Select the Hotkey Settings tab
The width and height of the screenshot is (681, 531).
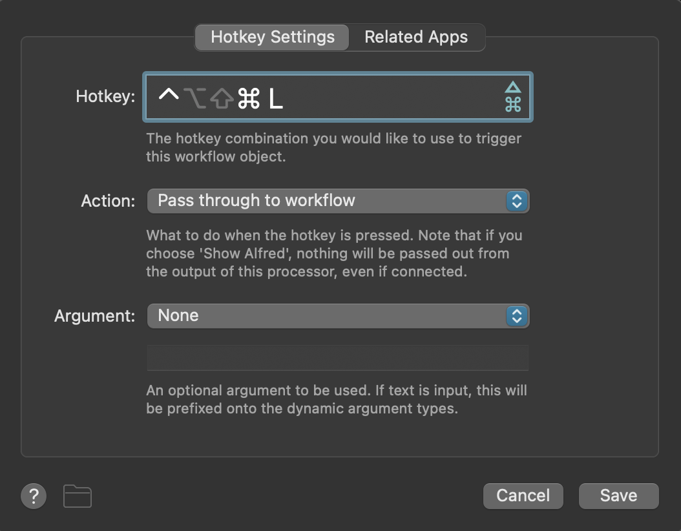(272, 37)
